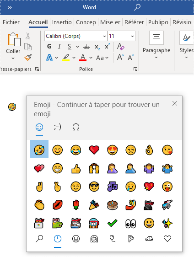The height and width of the screenshot is (257, 194).
Task: Click the Coller paste clipboard icon
Action: (x=14, y=39)
